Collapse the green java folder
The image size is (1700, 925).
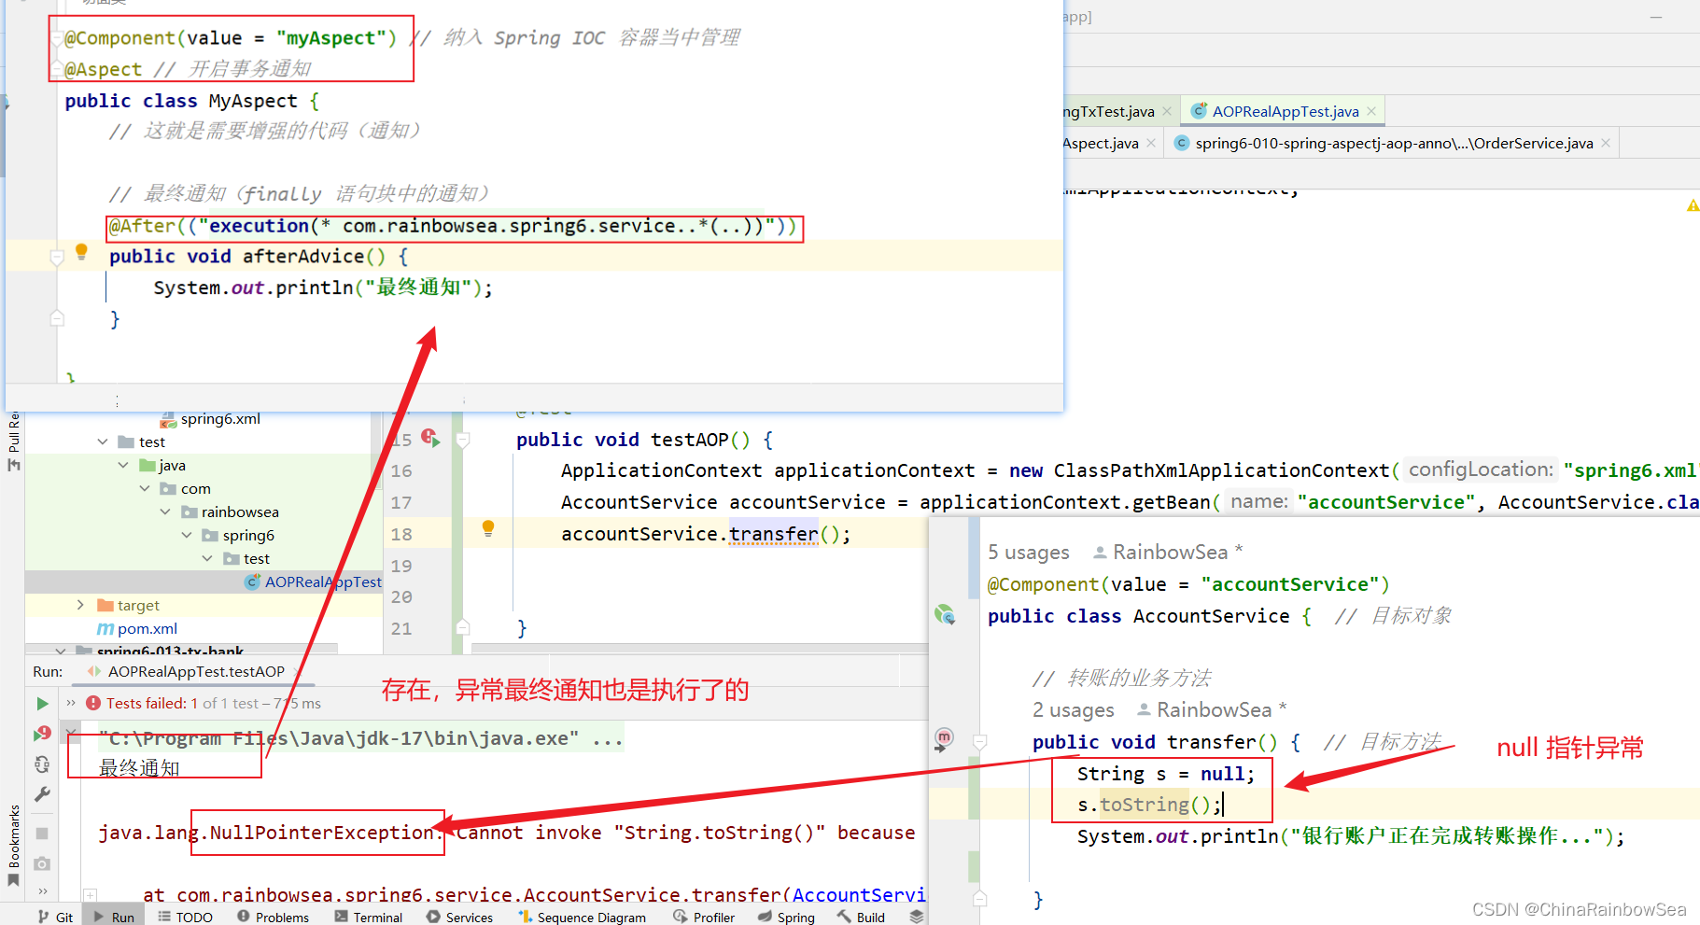[x=123, y=465]
